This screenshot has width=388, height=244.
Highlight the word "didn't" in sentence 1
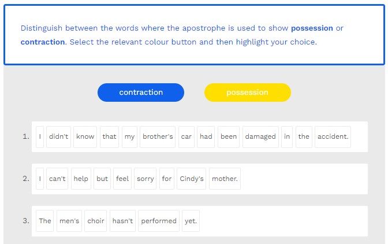(x=58, y=137)
